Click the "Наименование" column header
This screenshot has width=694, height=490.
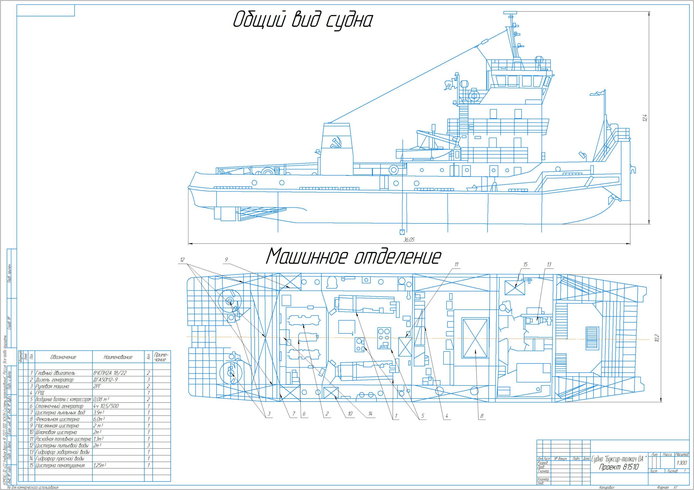pyautogui.click(x=118, y=357)
